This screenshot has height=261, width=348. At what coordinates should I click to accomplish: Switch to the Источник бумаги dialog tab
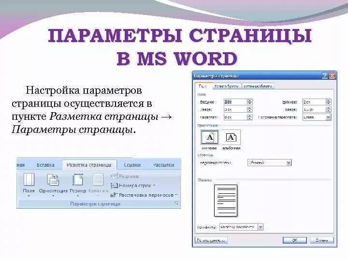(258, 87)
